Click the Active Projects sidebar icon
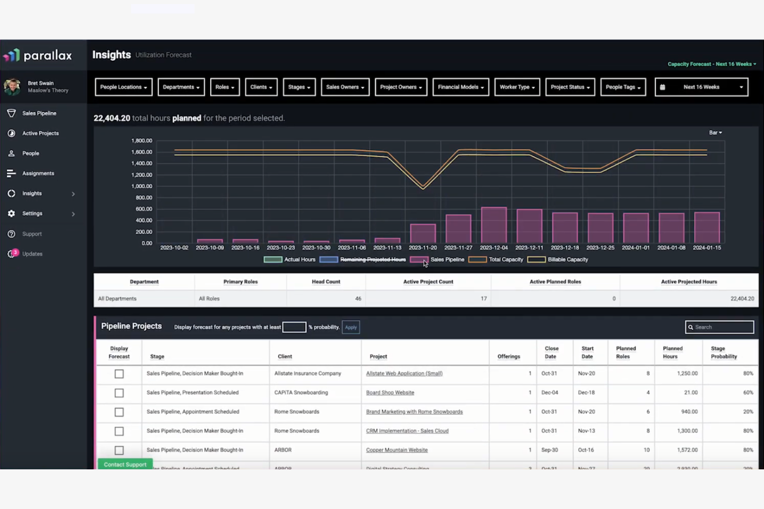The width and height of the screenshot is (764, 509). pyautogui.click(x=11, y=133)
